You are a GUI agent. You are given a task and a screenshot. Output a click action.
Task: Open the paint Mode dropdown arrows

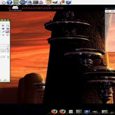[8, 48]
